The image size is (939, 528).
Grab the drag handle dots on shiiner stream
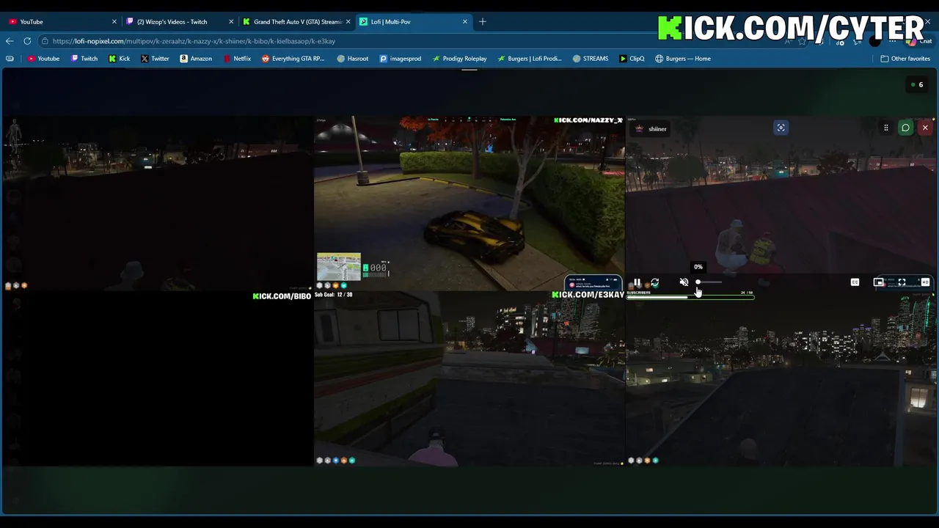click(886, 128)
